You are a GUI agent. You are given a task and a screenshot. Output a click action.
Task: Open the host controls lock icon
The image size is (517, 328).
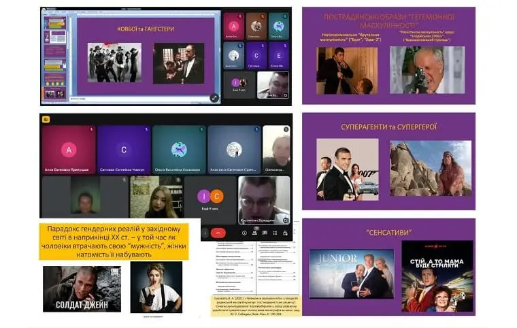tap(286, 232)
